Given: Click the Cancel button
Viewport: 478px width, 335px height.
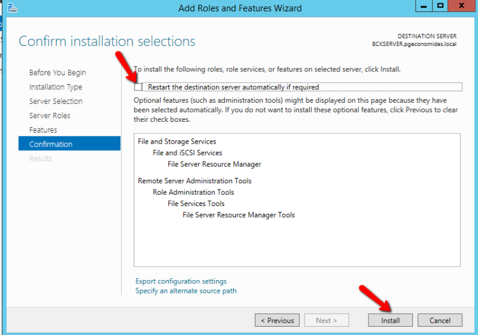Looking at the screenshot, I should 440,320.
